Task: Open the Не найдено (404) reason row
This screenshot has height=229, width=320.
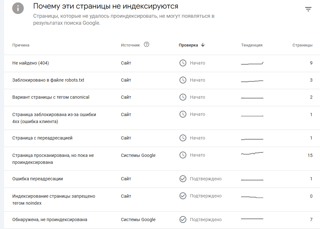Action: click(x=31, y=63)
